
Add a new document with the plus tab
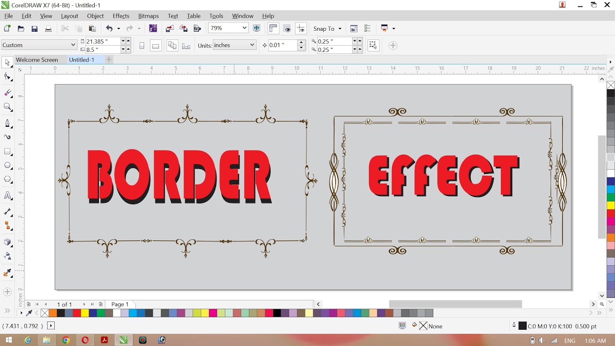pyautogui.click(x=109, y=60)
